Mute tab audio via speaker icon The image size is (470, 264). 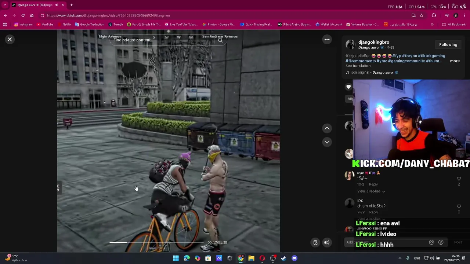(57, 5)
